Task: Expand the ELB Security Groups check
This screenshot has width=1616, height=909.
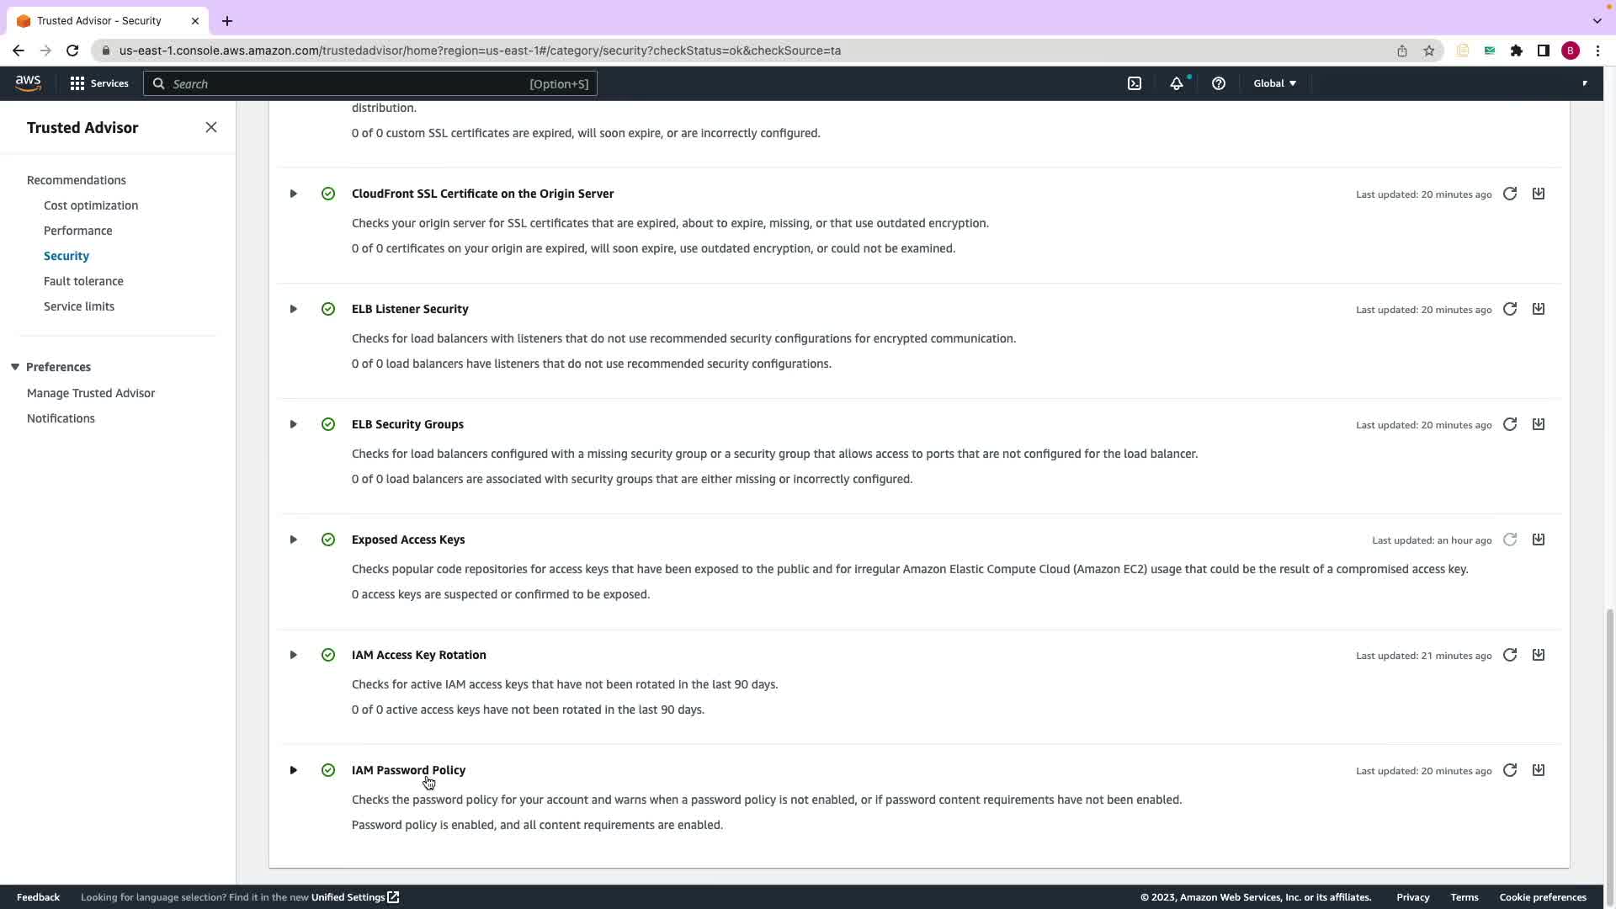Action: pos(294,424)
